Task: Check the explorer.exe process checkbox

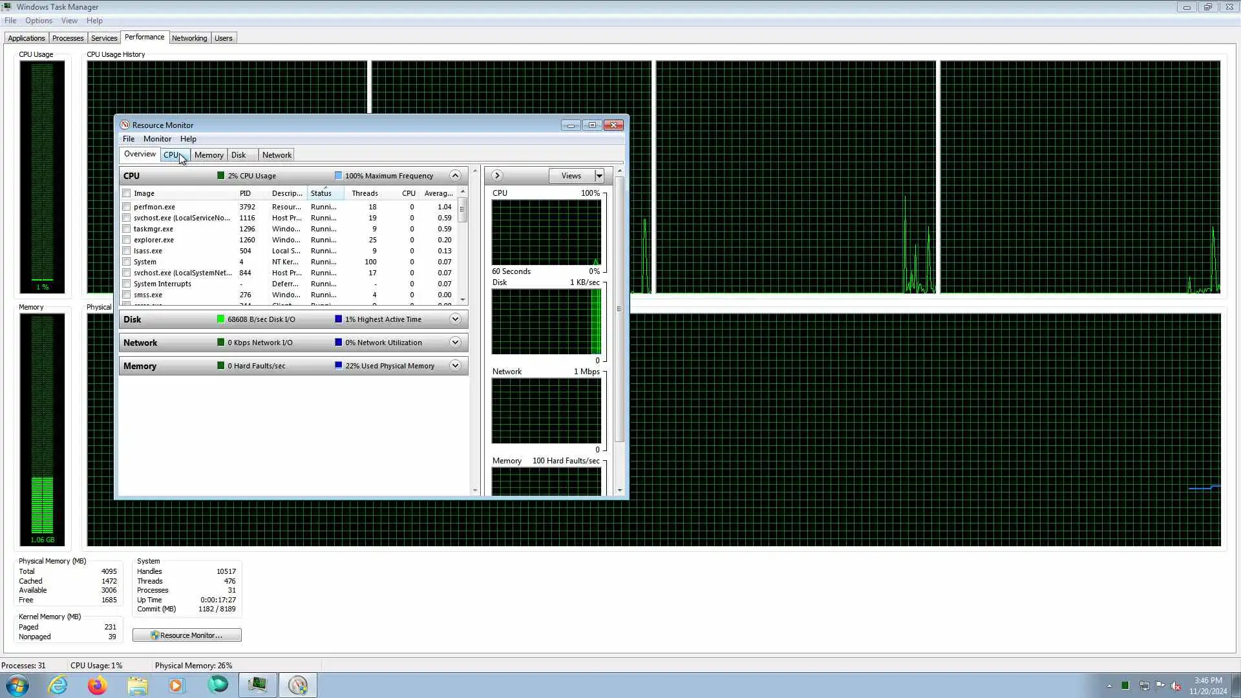Action: (x=127, y=240)
